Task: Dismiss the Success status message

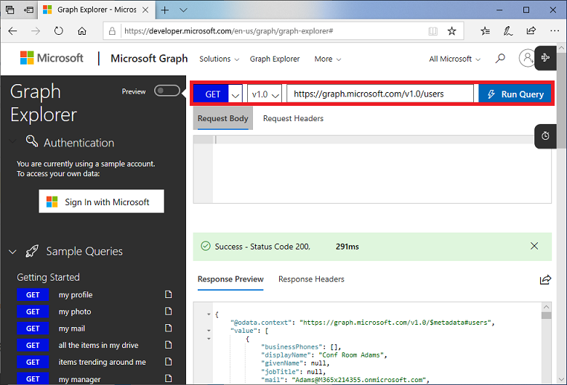Action: coord(535,247)
